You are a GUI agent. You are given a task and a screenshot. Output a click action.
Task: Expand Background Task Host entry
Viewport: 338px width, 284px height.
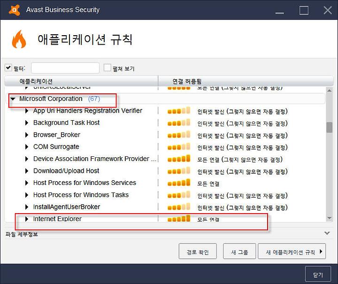(x=27, y=123)
